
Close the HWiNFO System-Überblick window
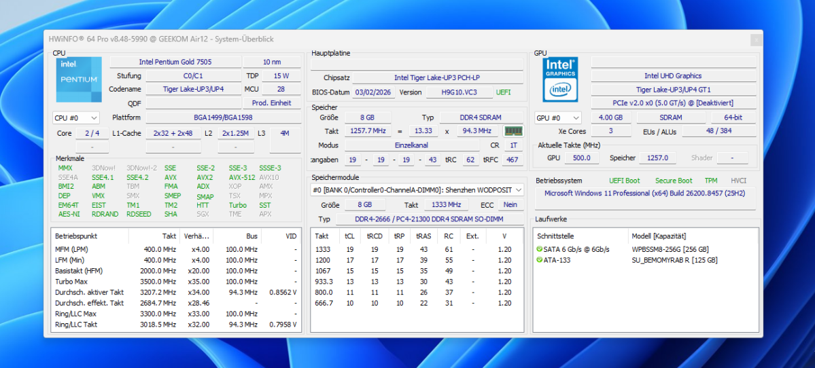757,39
